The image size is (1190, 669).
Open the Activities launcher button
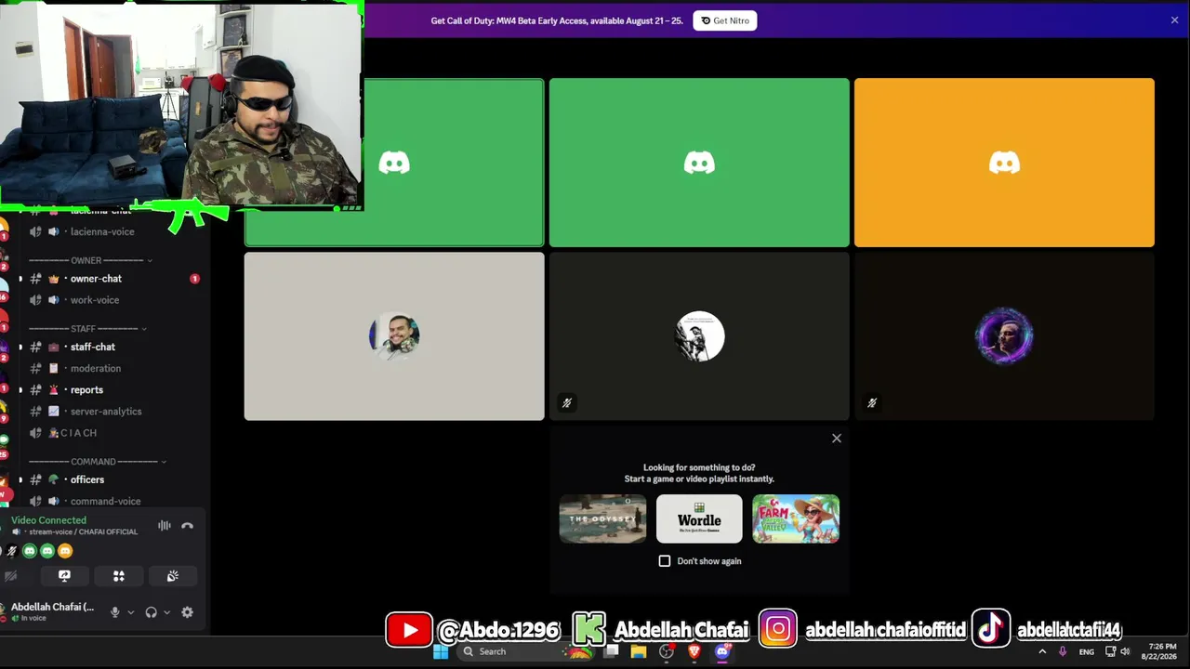pyautogui.click(x=119, y=576)
